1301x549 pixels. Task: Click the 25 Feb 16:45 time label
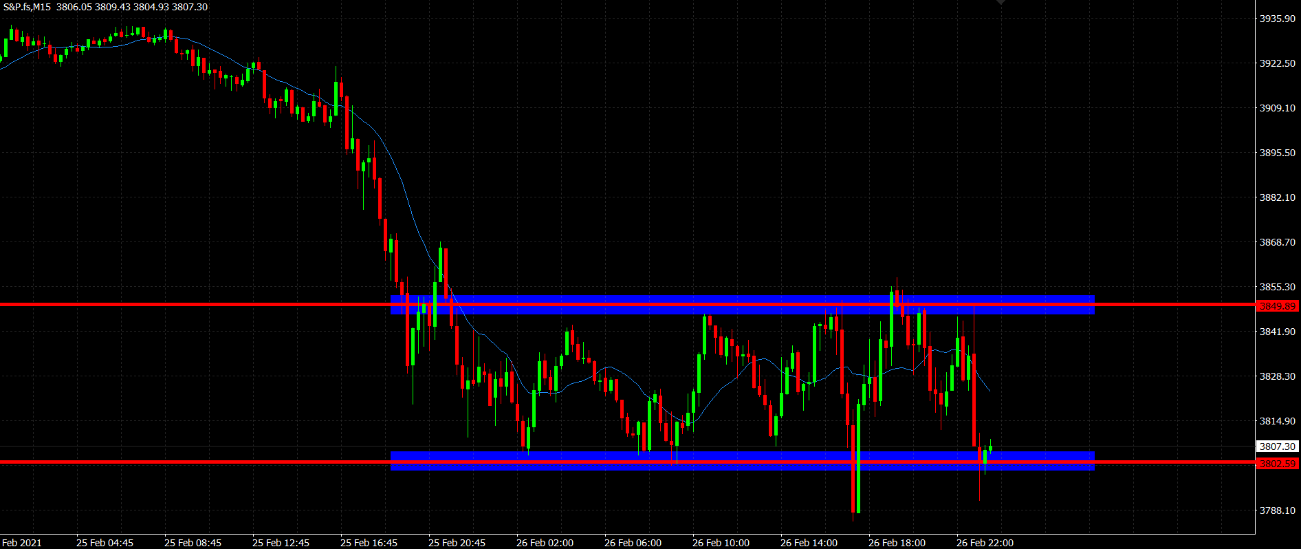click(x=369, y=543)
